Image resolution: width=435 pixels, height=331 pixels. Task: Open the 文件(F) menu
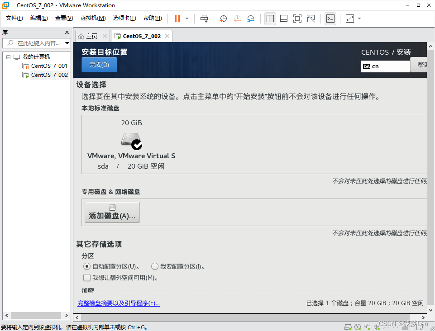pyautogui.click(x=14, y=18)
